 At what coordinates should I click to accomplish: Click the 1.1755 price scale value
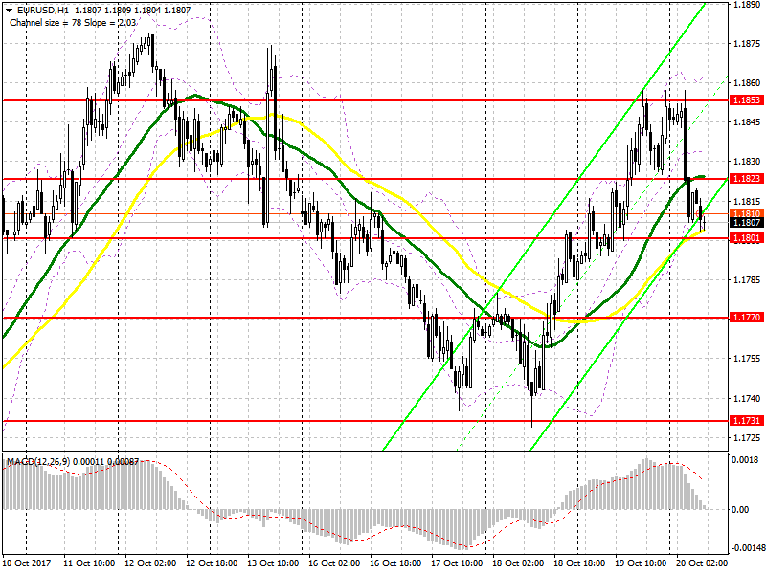[x=747, y=359]
